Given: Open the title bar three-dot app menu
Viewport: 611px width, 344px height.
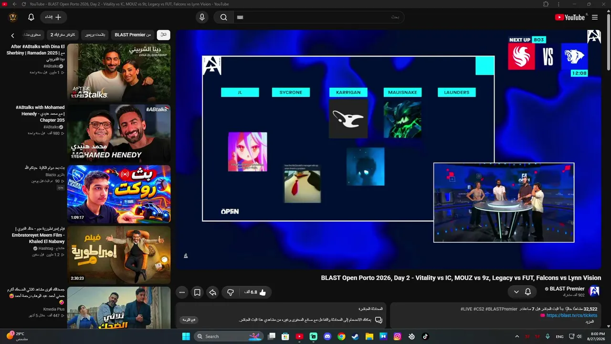Looking at the screenshot, I should 559,4.
